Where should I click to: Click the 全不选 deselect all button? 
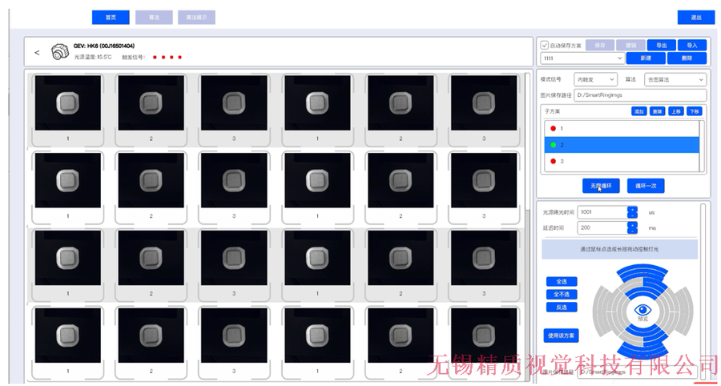[562, 294]
